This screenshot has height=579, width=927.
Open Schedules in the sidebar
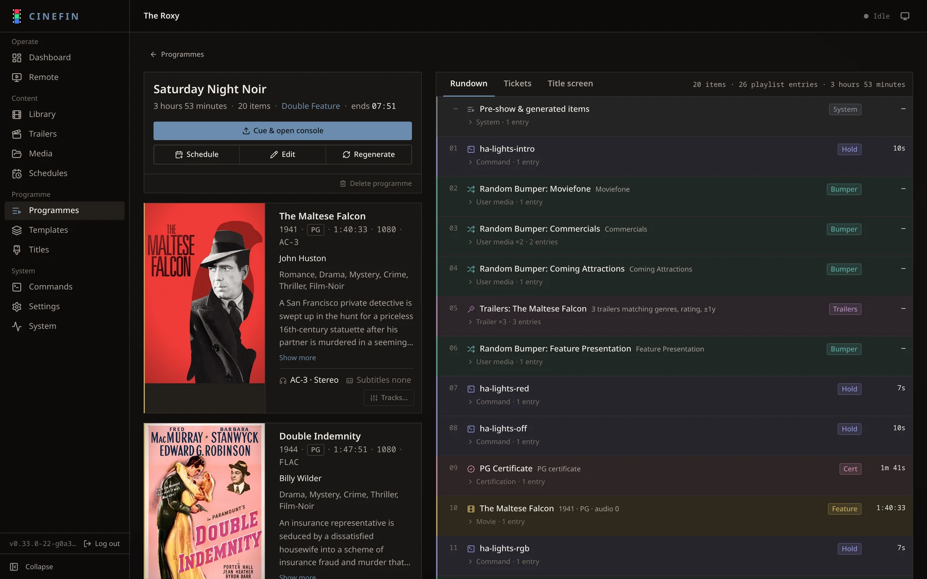[64, 173]
